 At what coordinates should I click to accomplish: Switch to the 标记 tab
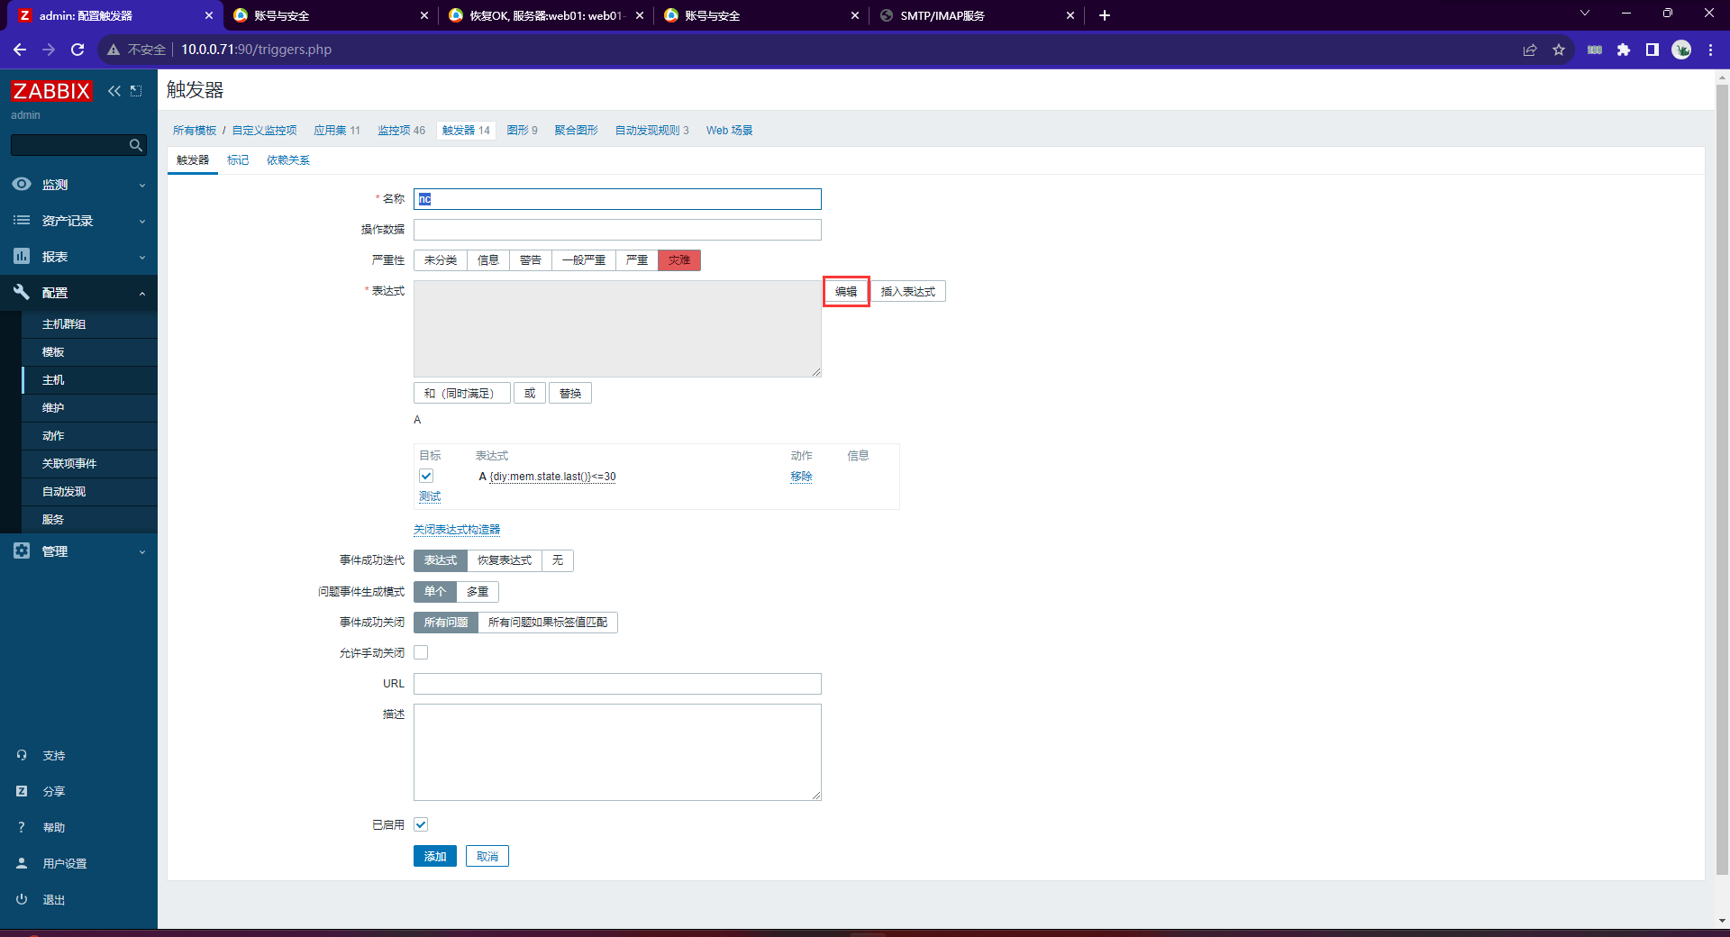238,160
